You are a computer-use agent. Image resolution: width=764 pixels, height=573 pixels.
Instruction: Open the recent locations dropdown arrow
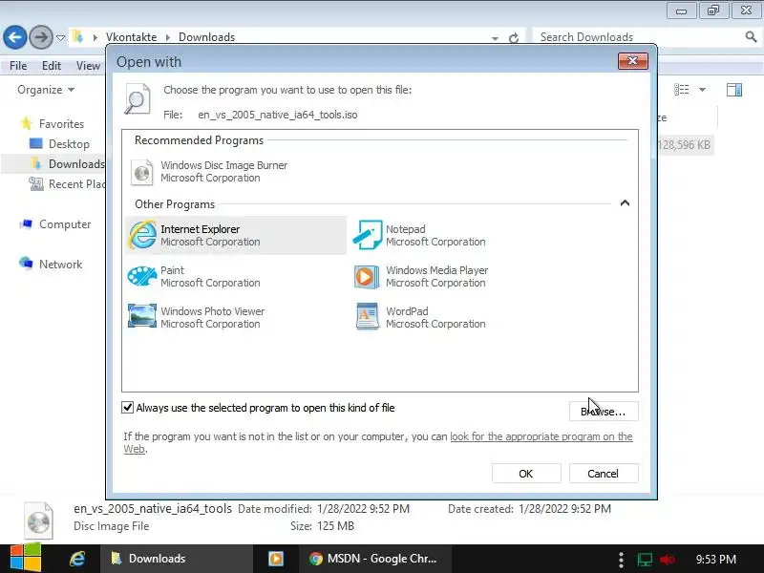pos(60,37)
